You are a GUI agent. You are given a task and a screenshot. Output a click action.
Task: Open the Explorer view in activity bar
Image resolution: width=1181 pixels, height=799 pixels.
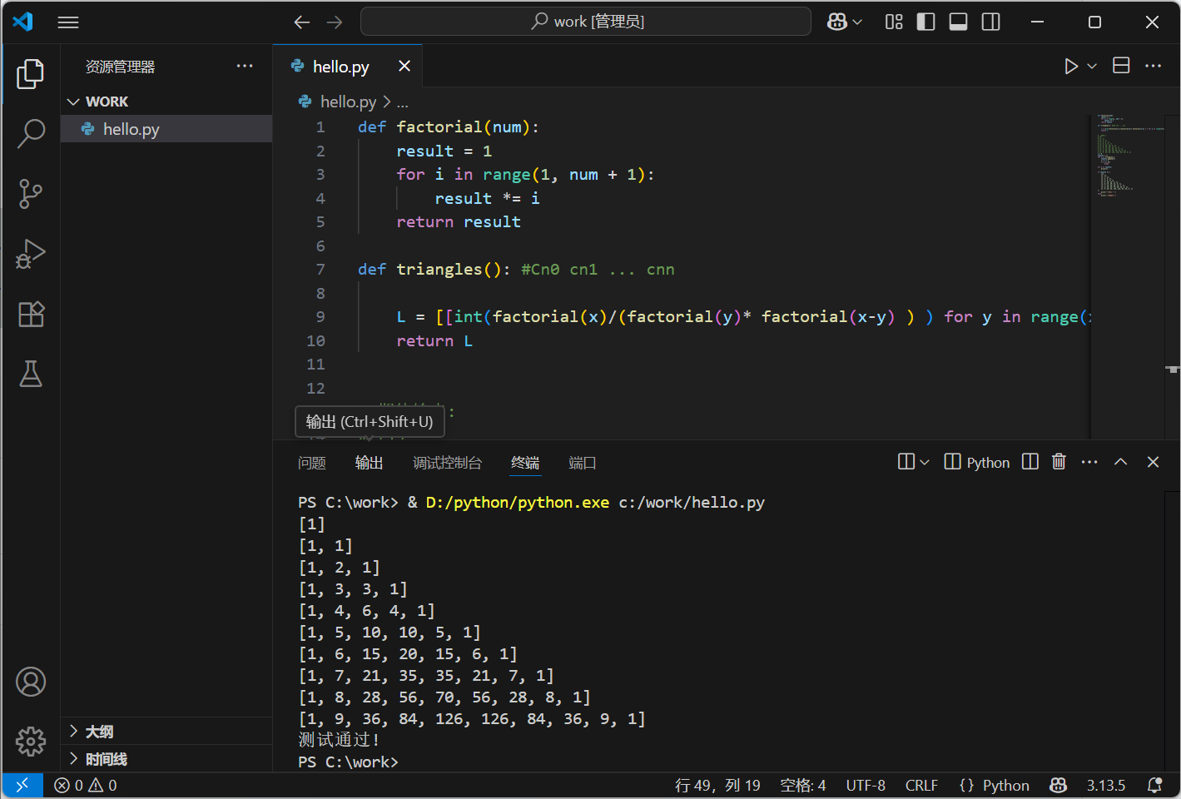pyautogui.click(x=31, y=73)
